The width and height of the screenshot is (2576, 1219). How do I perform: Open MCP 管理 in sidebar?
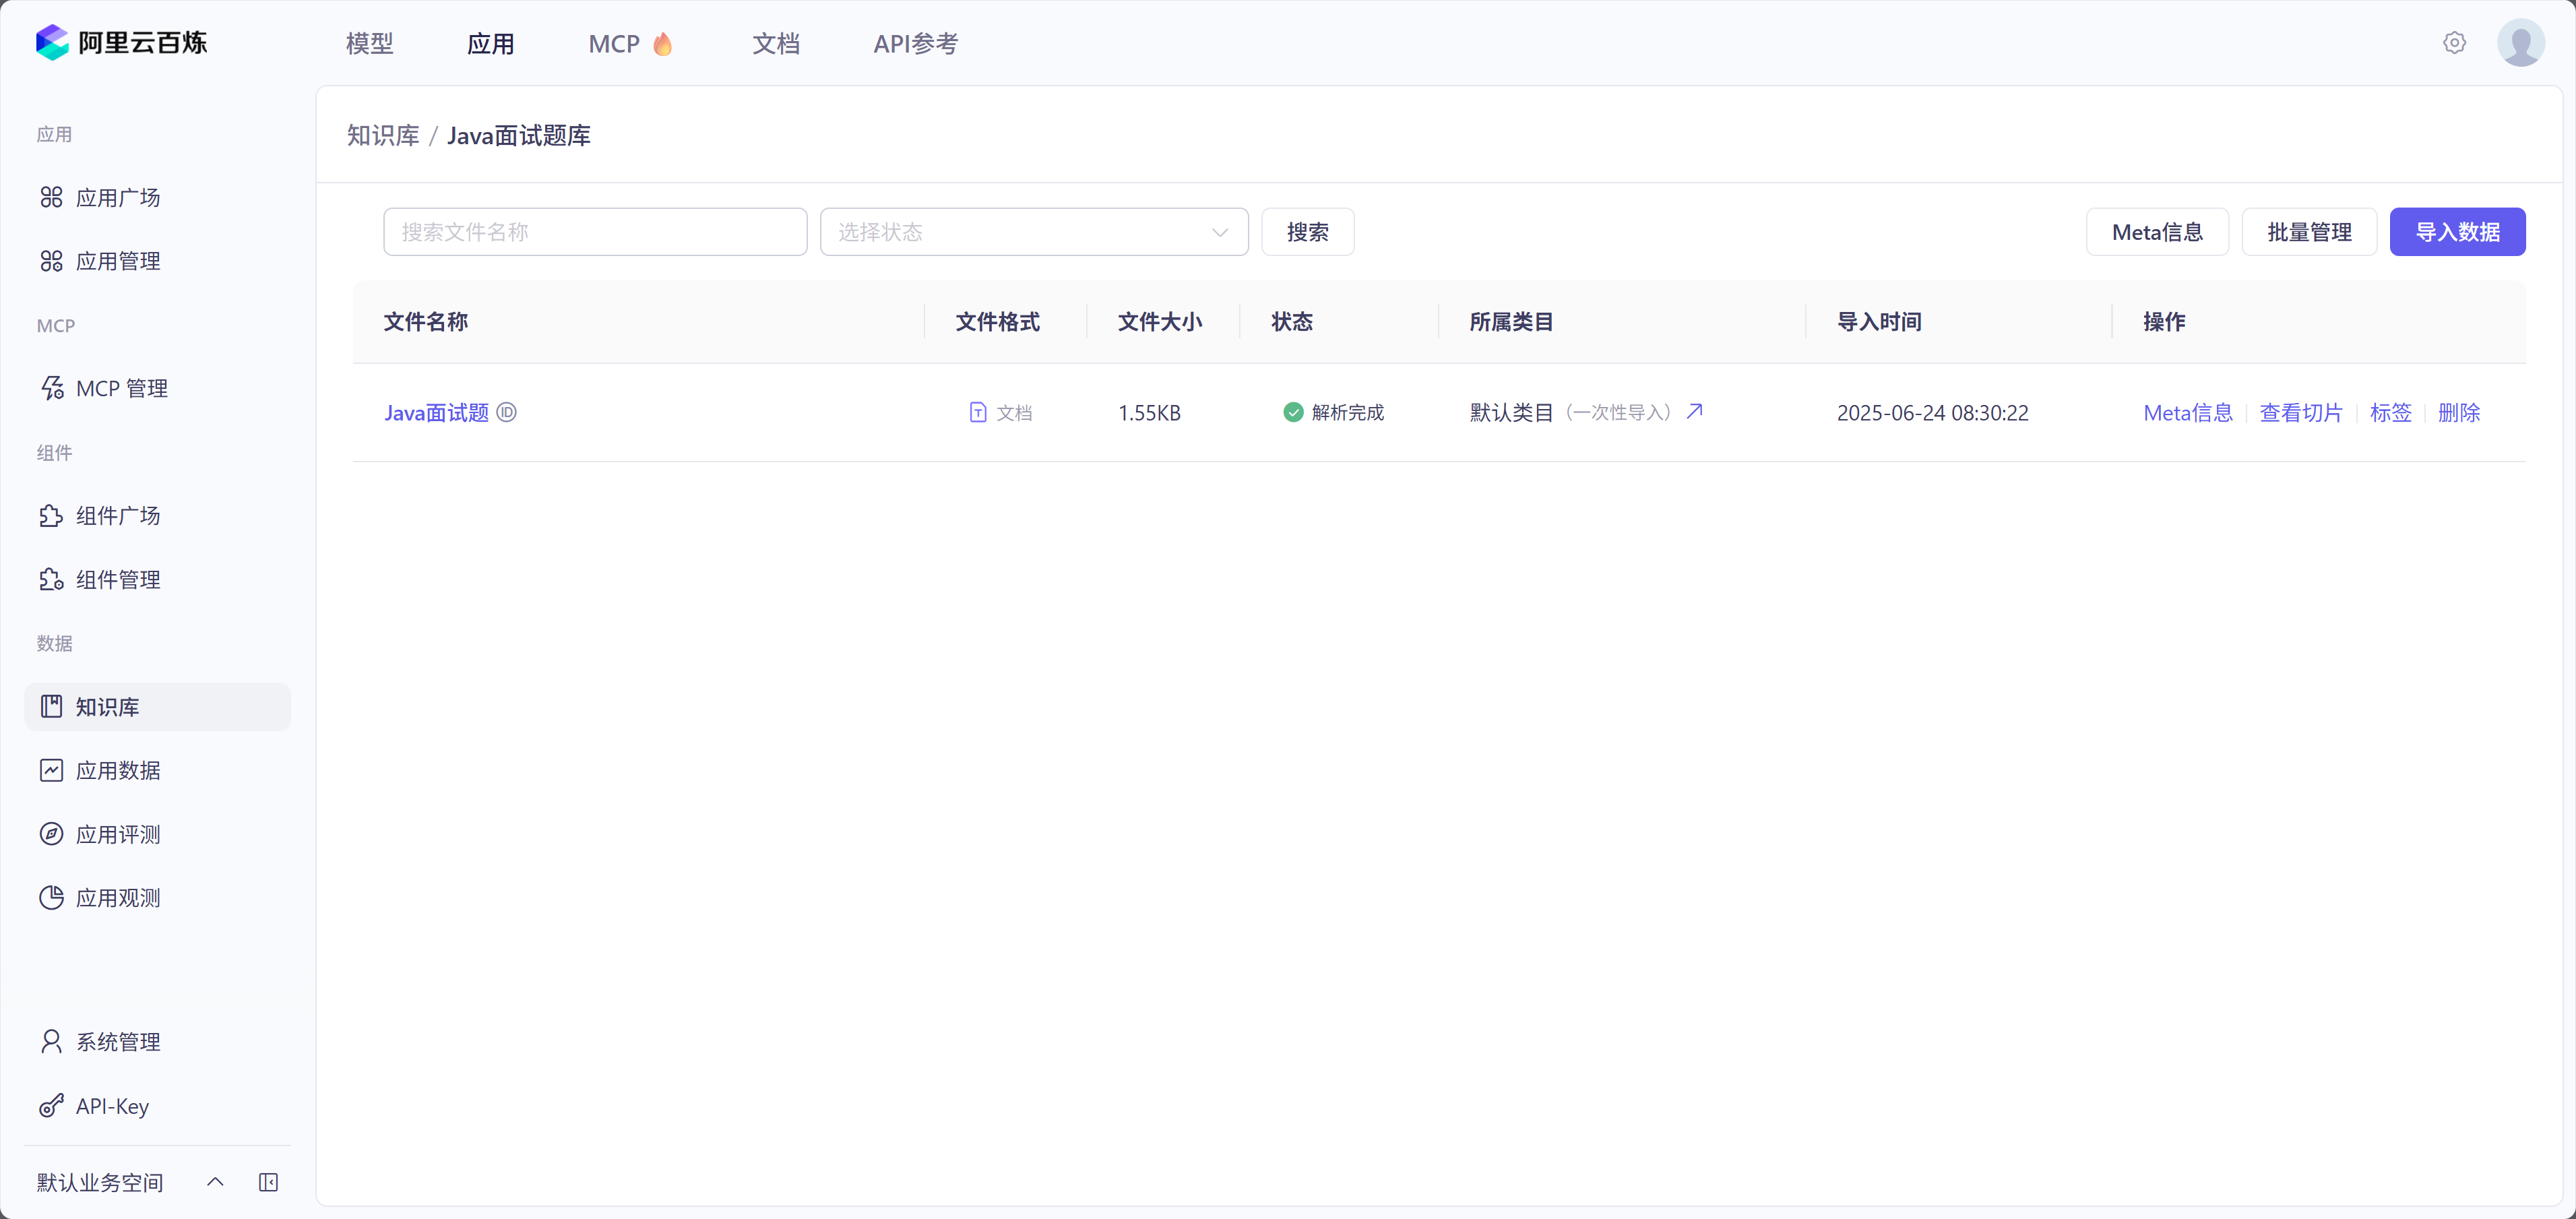[121, 388]
